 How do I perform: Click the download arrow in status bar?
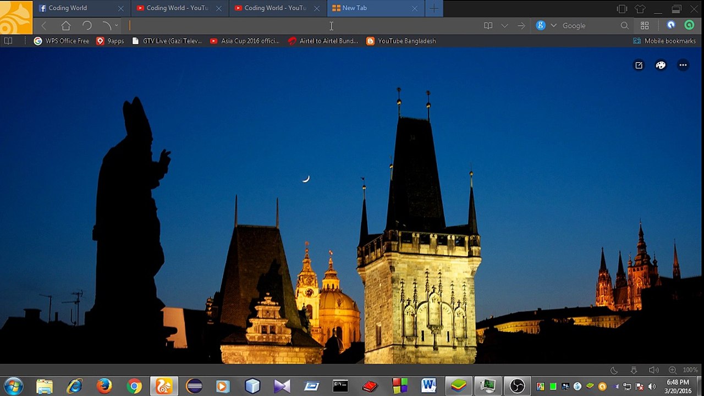pyautogui.click(x=634, y=370)
